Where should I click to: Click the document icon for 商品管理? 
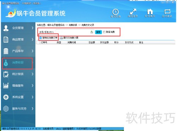[6, 39]
